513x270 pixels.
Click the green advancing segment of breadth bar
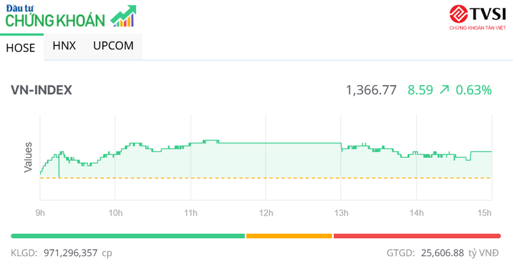click(x=128, y=236)
